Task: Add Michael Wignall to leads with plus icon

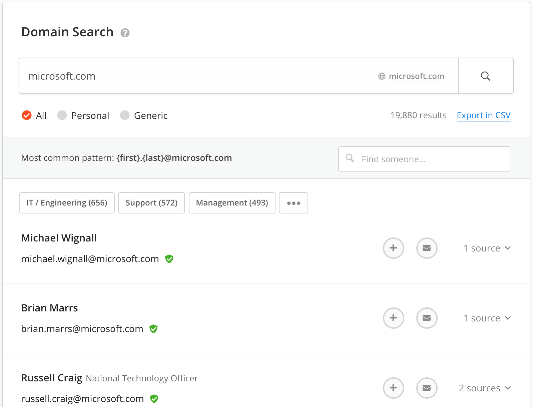Action: click(394, 248)
